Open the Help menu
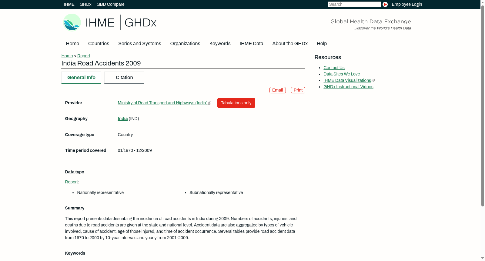Viewport: 485px width, 261px height. [x=322, y=44]
